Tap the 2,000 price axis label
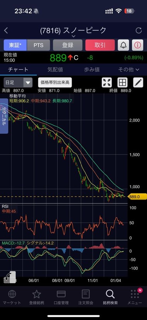The width and height of the screenshot is (147, 320). 135,120
